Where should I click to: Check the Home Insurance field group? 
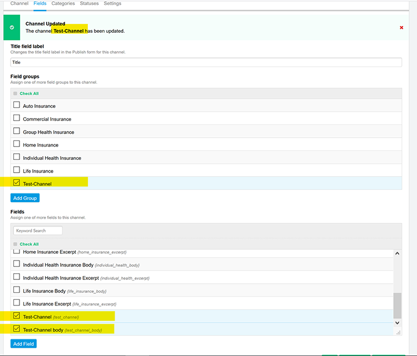pos(17,144)
